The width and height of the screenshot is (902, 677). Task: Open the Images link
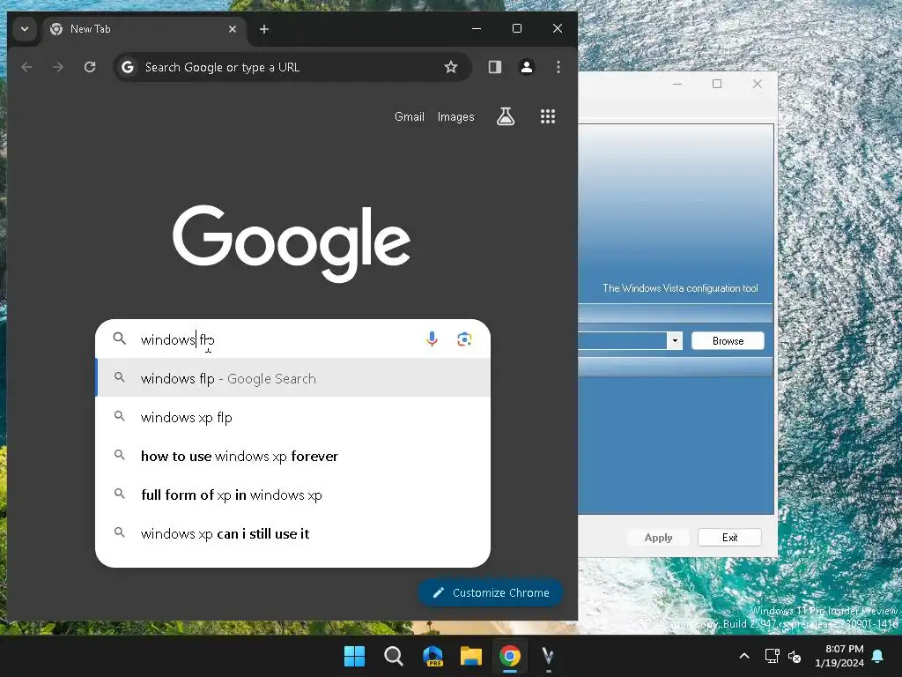[455, 116]
